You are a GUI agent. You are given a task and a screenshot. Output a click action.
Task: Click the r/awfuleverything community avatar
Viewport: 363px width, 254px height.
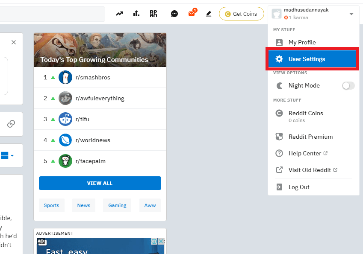pos(65,98)
